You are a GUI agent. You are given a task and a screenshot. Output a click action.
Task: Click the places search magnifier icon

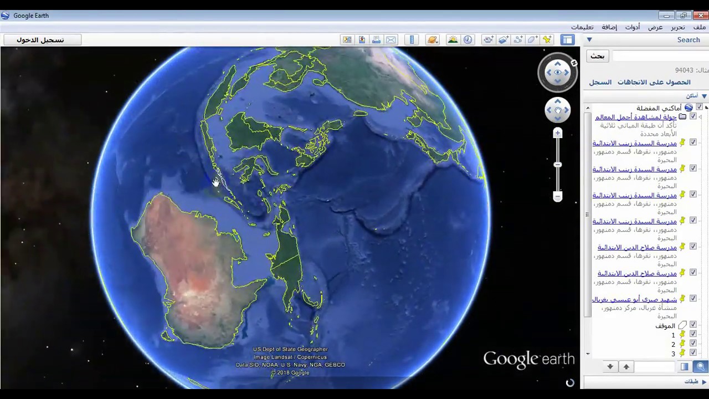[701, 366]
